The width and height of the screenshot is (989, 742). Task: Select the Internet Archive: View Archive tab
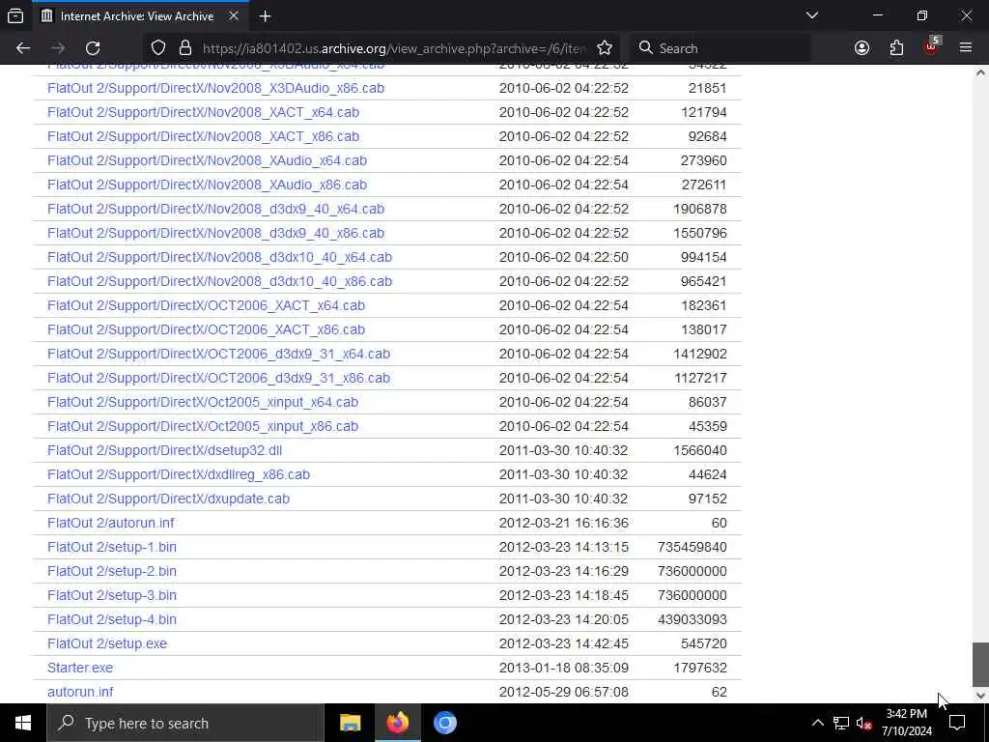(x=139, y=16)
